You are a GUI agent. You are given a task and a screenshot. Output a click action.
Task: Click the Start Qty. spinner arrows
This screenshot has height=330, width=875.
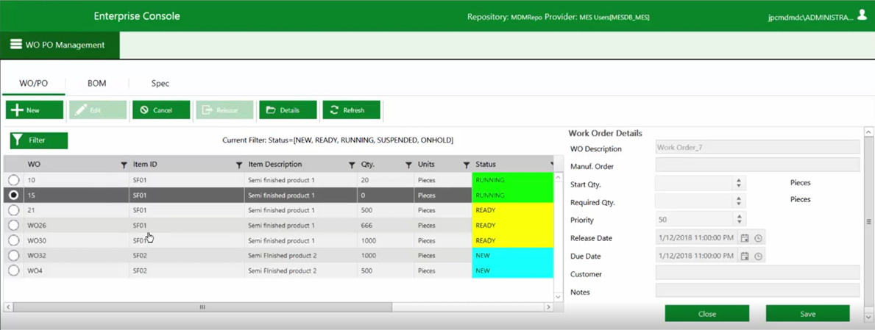click(739, 183)
